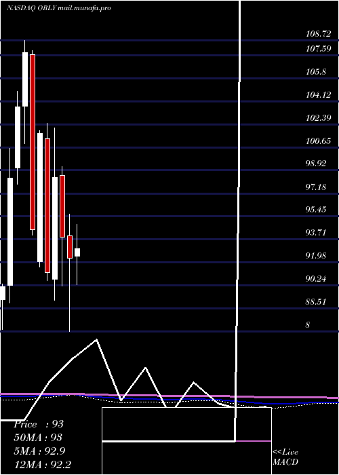The width and height of the screenshot is (339, 475).
Task: Select the 102.39 price level label
Action: point(319,118)
